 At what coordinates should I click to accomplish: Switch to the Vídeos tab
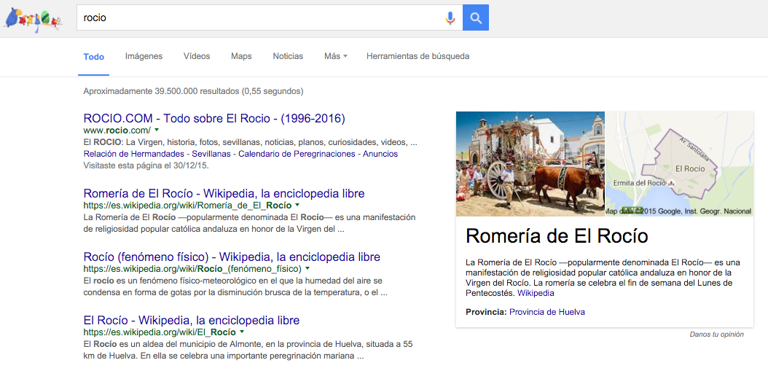(x=197, y=56)
